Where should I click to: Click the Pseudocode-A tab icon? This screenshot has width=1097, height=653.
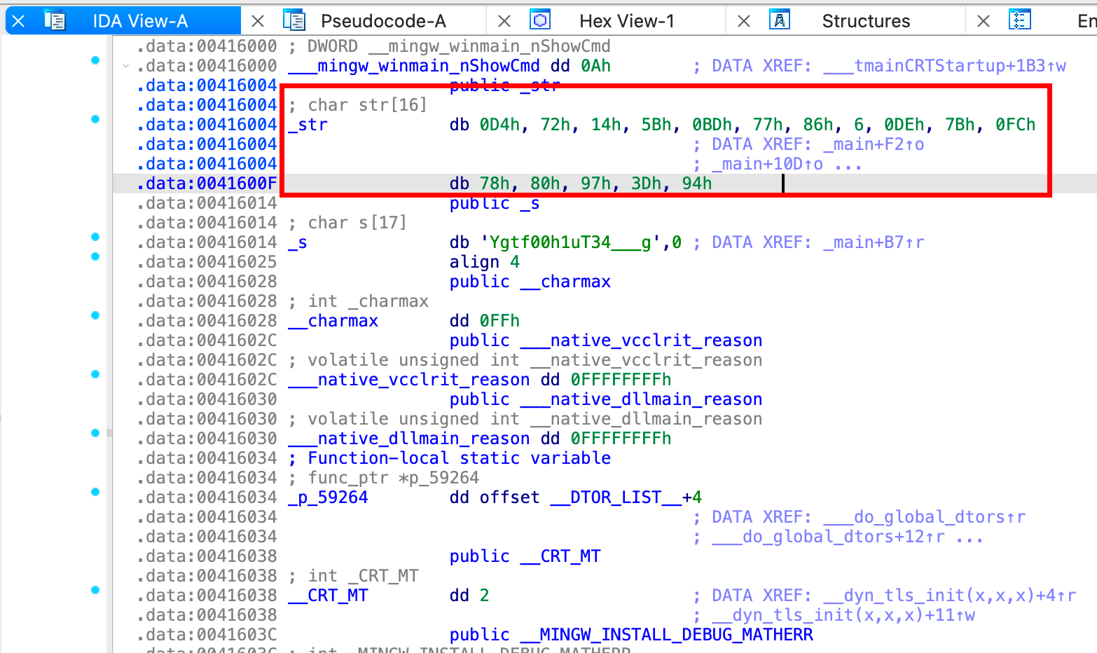[x=294, y=20]
